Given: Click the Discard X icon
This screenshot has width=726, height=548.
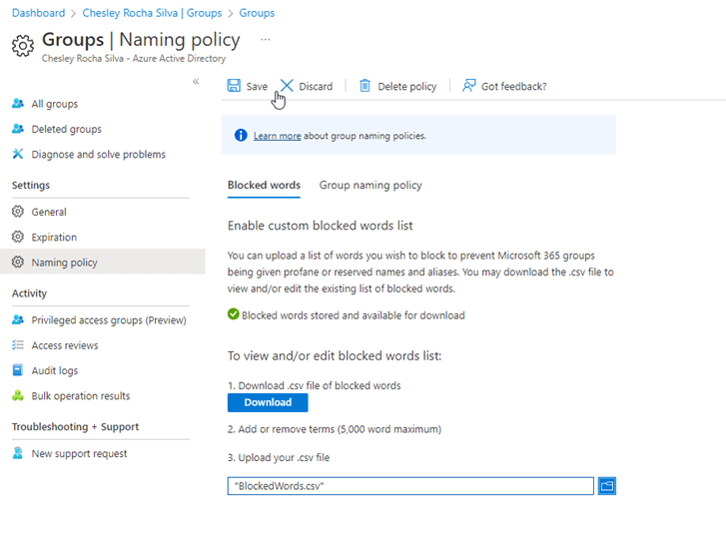Looking at the screenshot, I should pyautogui.click(x=287, y=86).
